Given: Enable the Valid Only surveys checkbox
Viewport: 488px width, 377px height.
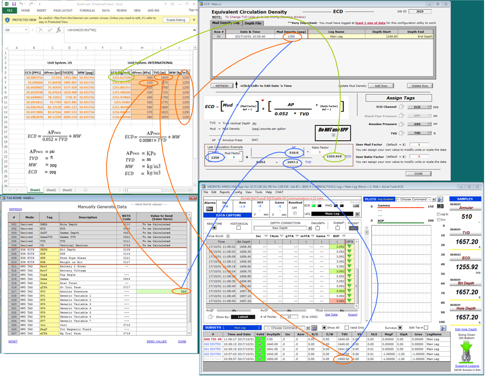Looking at the screenshot, I should [x=347, y=327].
